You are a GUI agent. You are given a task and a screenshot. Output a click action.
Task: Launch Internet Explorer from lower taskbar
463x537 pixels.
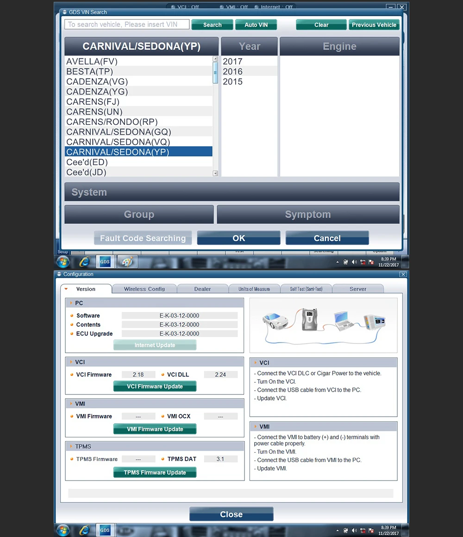pos(84,531)
